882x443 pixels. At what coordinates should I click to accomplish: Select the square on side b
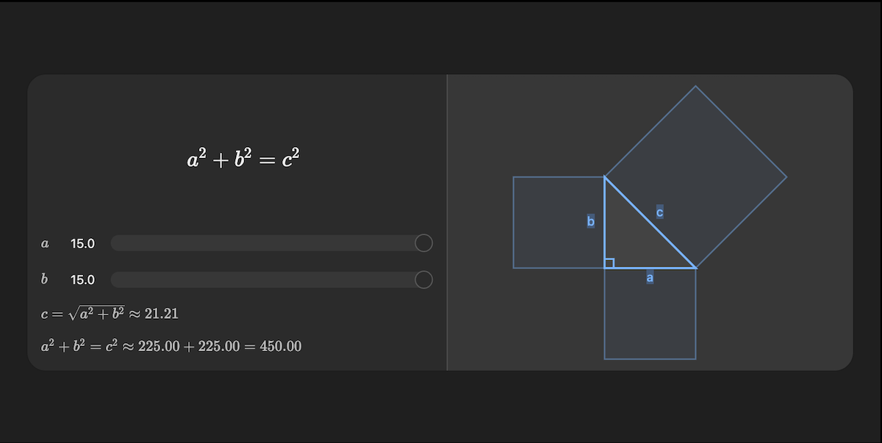pyautogui.click(x=559, y=220)
